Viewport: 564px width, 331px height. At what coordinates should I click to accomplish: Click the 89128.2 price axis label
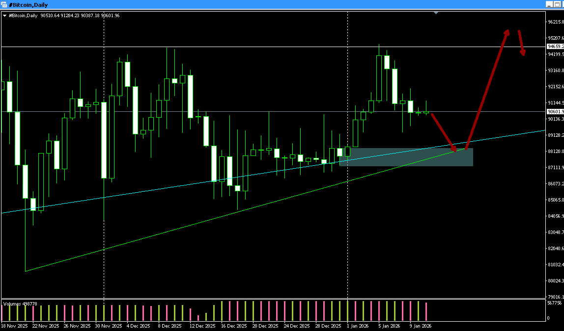coord(555,135)
